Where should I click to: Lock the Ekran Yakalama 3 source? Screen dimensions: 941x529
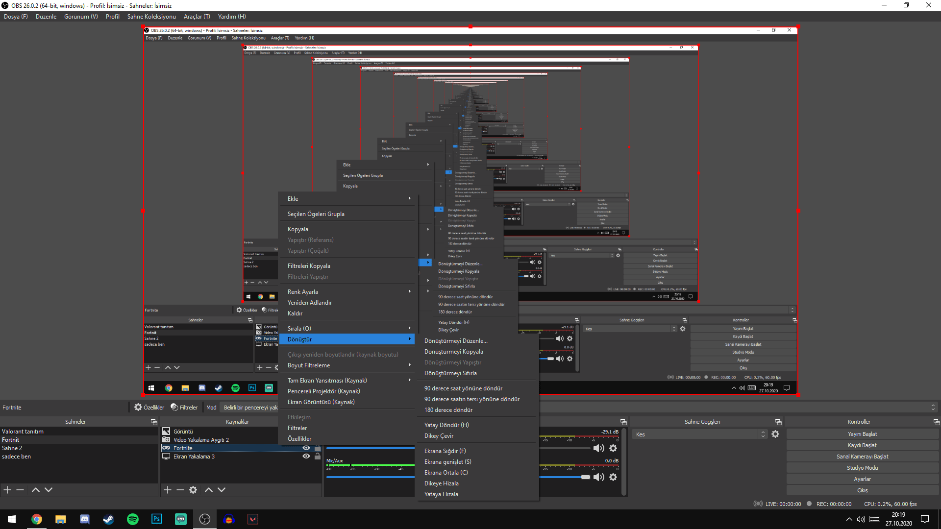coord(318,457)
